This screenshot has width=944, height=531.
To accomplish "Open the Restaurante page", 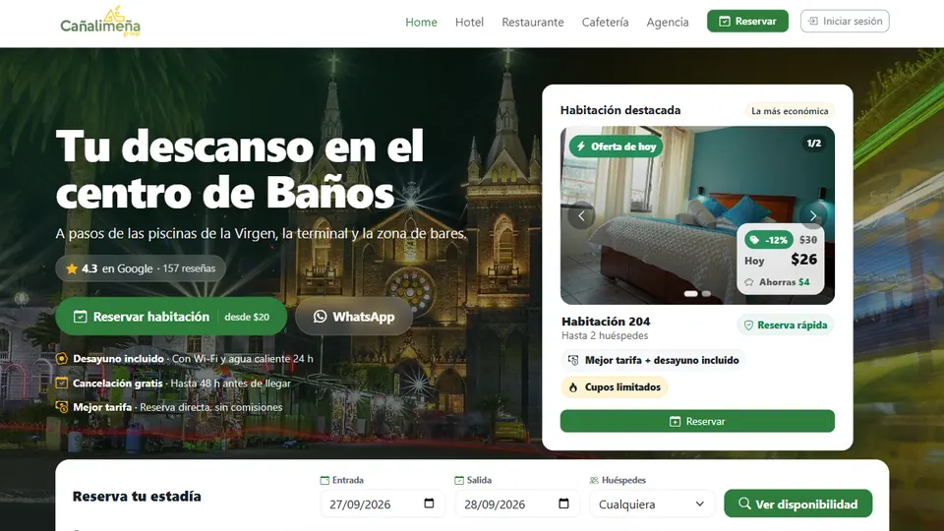I will pyautogui.click(x=533, y=23).
